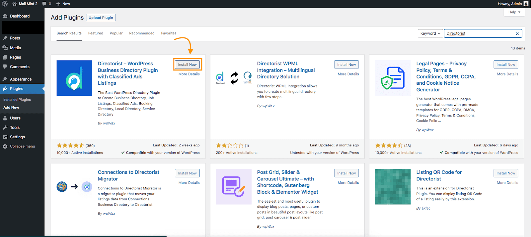Click the Howdy, Admin account text
This screenshot has width=531, height=237.
[x=509, y=4]
